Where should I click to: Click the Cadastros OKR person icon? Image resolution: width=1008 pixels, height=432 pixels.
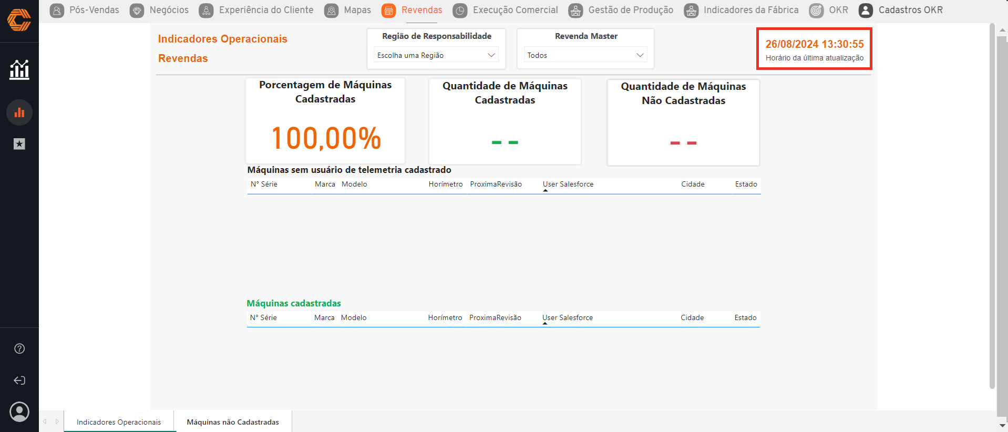(866, 10)
